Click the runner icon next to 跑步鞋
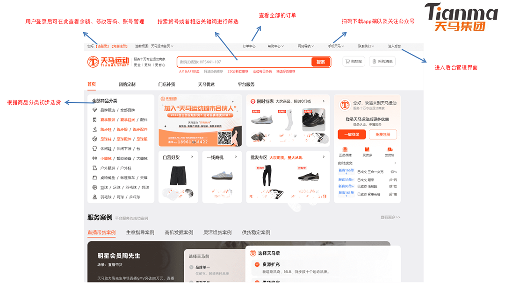Image resolution: width=505 pixels, height=283 pixels. 94,130
